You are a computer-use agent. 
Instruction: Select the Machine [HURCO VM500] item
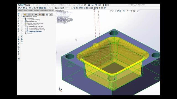point(33,20)
